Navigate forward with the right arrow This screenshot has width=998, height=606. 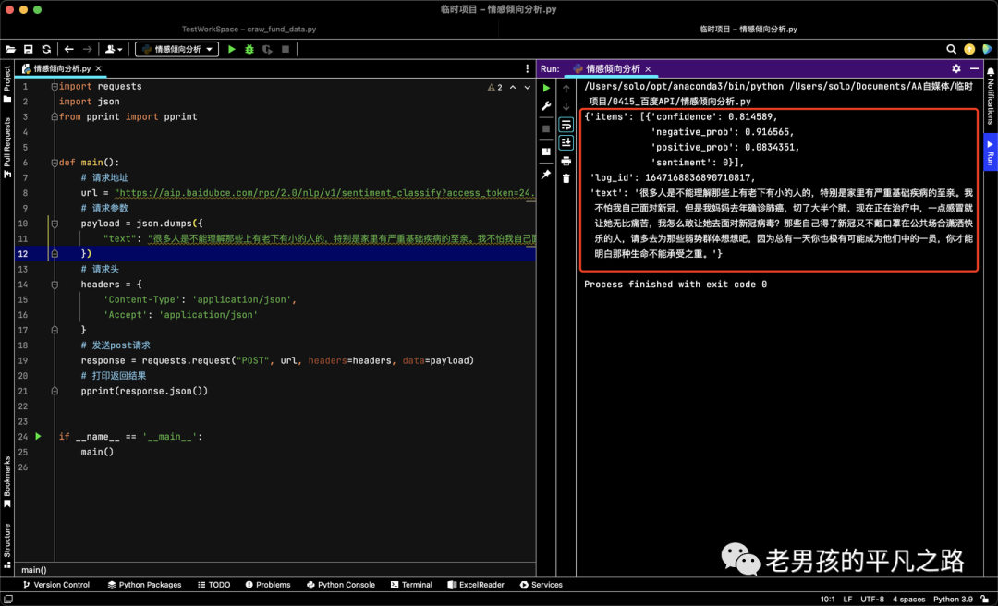pos(87,49)
